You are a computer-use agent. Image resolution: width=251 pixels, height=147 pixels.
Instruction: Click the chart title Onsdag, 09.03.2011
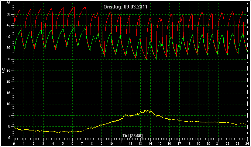pos(125,7)
